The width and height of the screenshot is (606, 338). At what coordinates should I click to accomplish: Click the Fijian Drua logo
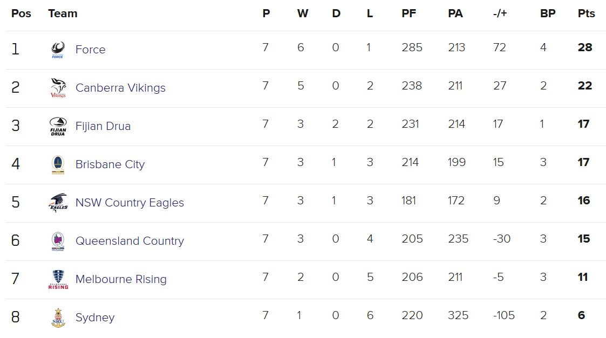[x=58, y=126]
